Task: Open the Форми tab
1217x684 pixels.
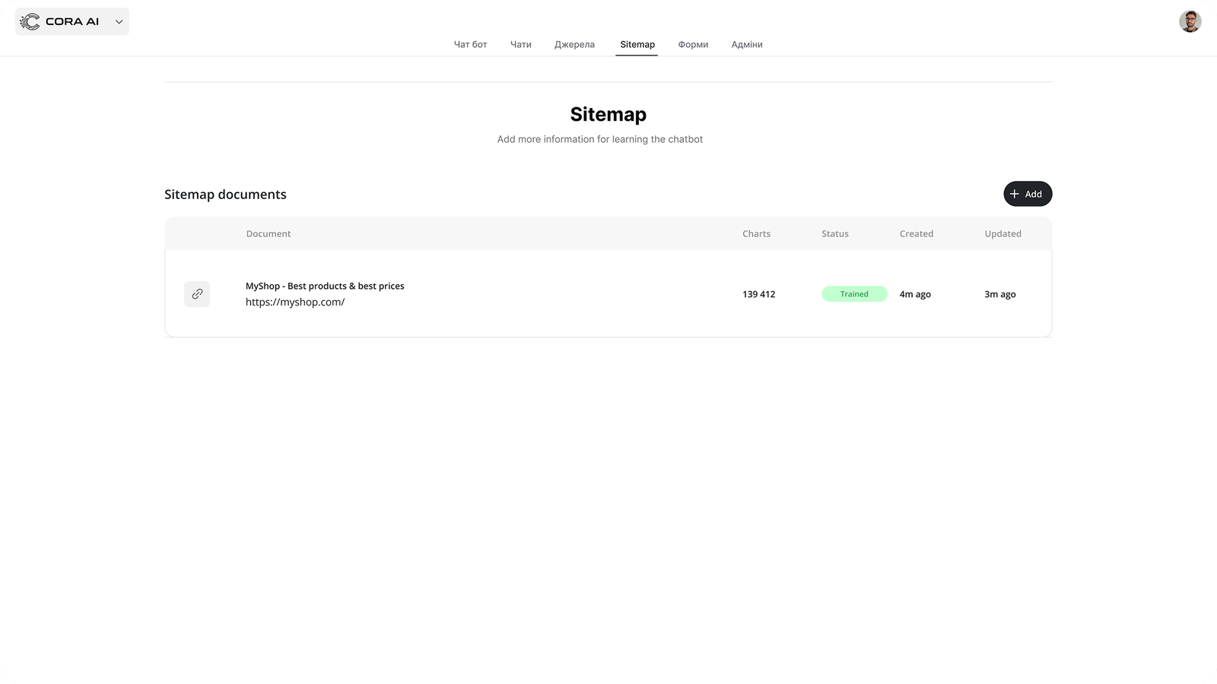Action: point(693,45)
